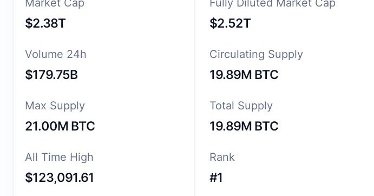Select the #1 rank value

pyautogui.click(x=216, y=178)
